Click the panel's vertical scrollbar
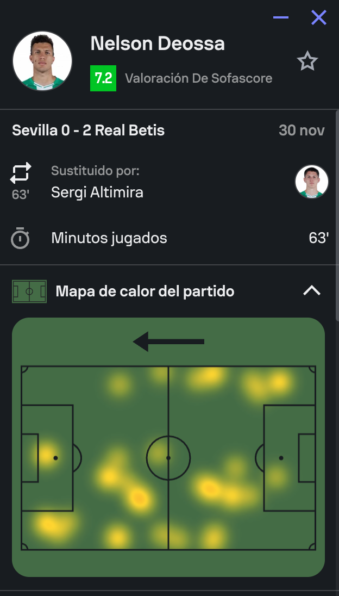The height and width of the screenshot is (596, 339). pos(336,218)
